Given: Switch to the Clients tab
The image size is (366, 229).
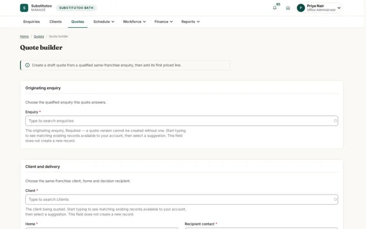Looking at the screenshot, I should 55,22.
